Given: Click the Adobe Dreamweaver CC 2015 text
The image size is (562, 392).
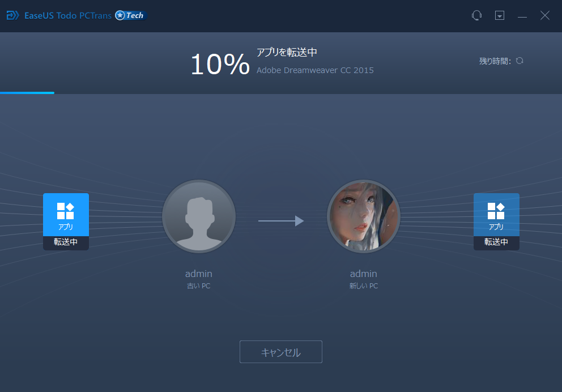Looking at the screenshot, I should [316, 70].
